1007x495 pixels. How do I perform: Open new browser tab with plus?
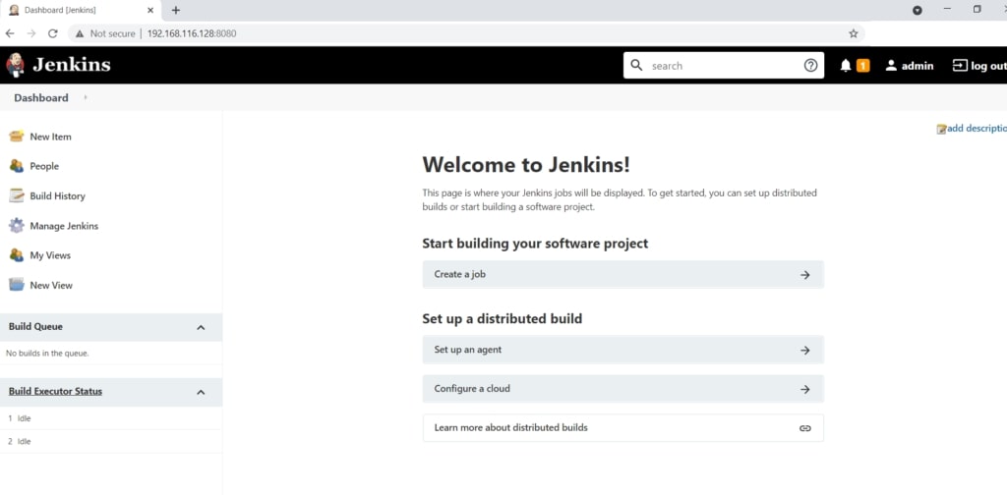pos(176,10)
